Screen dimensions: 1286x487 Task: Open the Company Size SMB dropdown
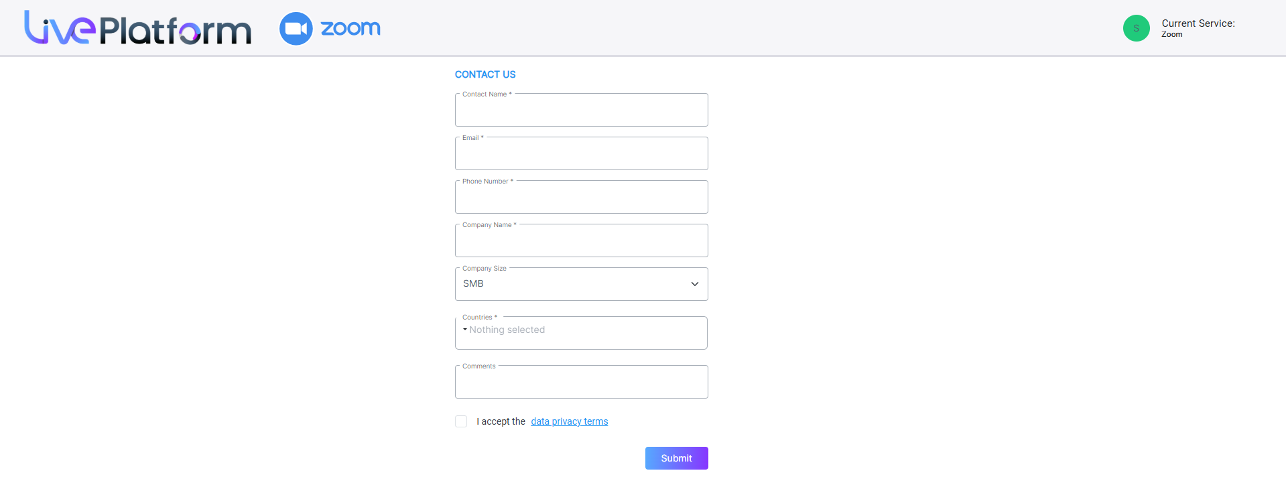581,284
